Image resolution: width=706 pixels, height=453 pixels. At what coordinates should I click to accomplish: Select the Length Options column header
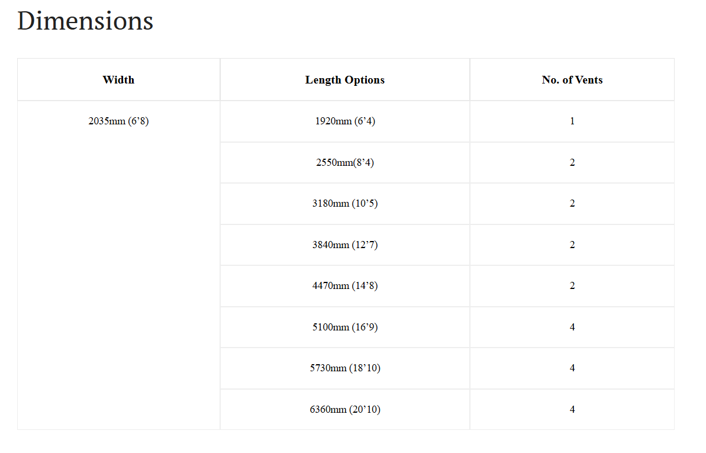pos(345,79)
